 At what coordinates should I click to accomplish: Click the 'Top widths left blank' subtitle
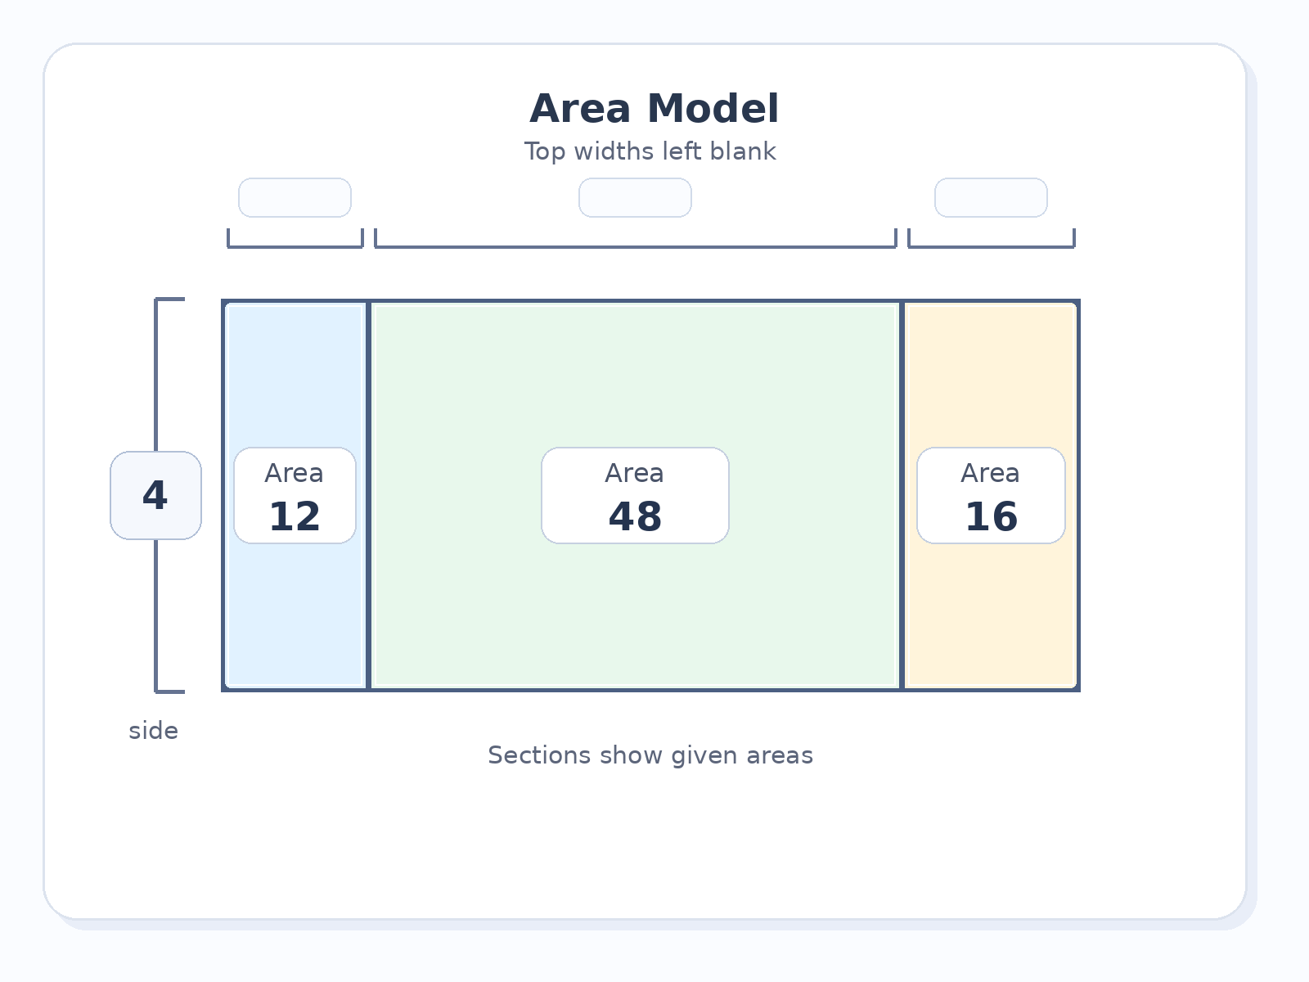tap(650, 151)
